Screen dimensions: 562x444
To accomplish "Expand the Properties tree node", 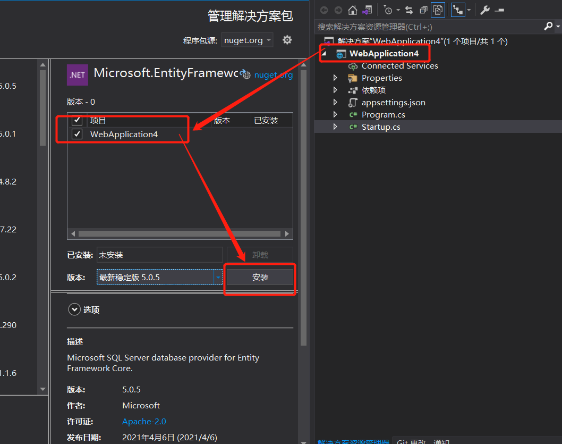I will pyautogui.click(x=335, y=78).
